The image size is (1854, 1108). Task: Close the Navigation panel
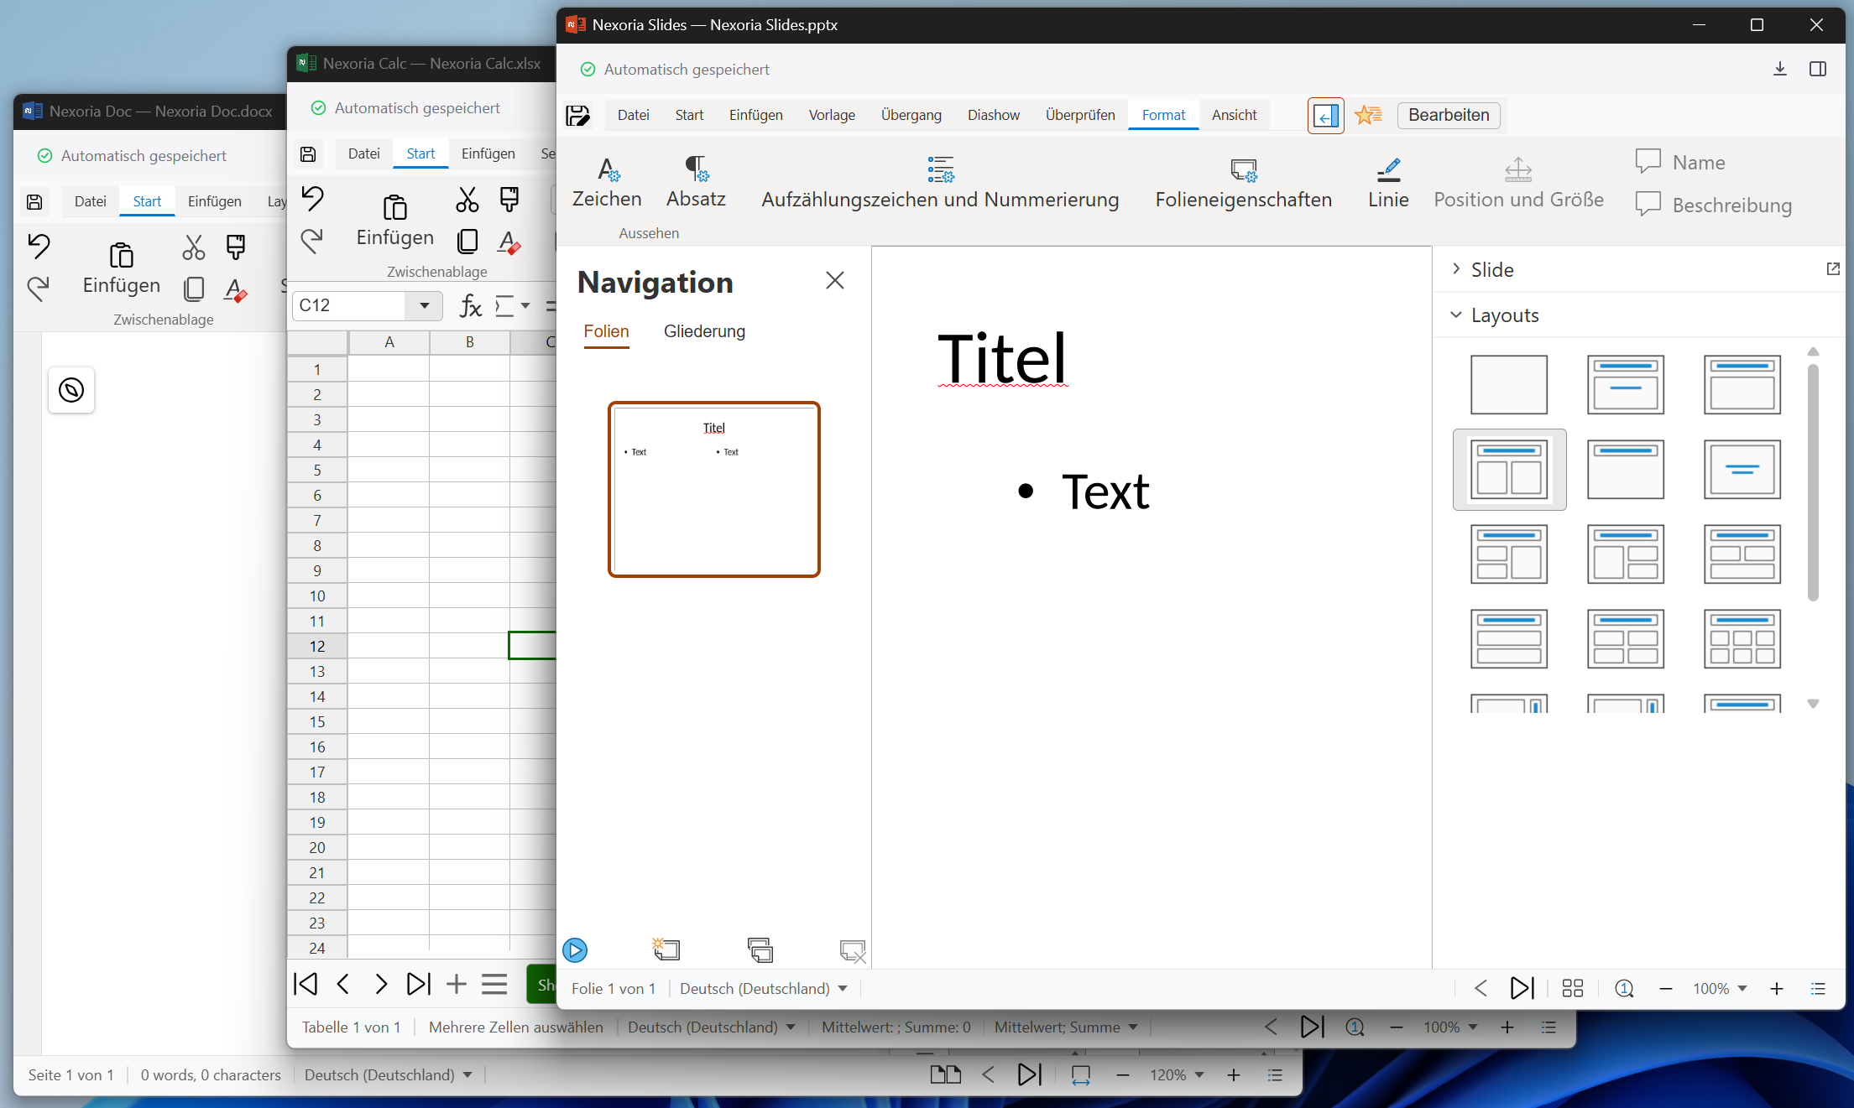(x=834, y=280)
